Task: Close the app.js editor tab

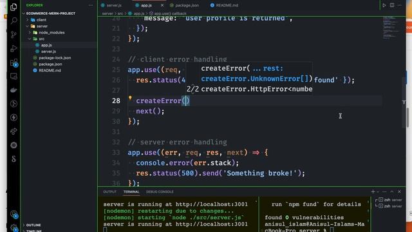Action: [x=162, y=5]
